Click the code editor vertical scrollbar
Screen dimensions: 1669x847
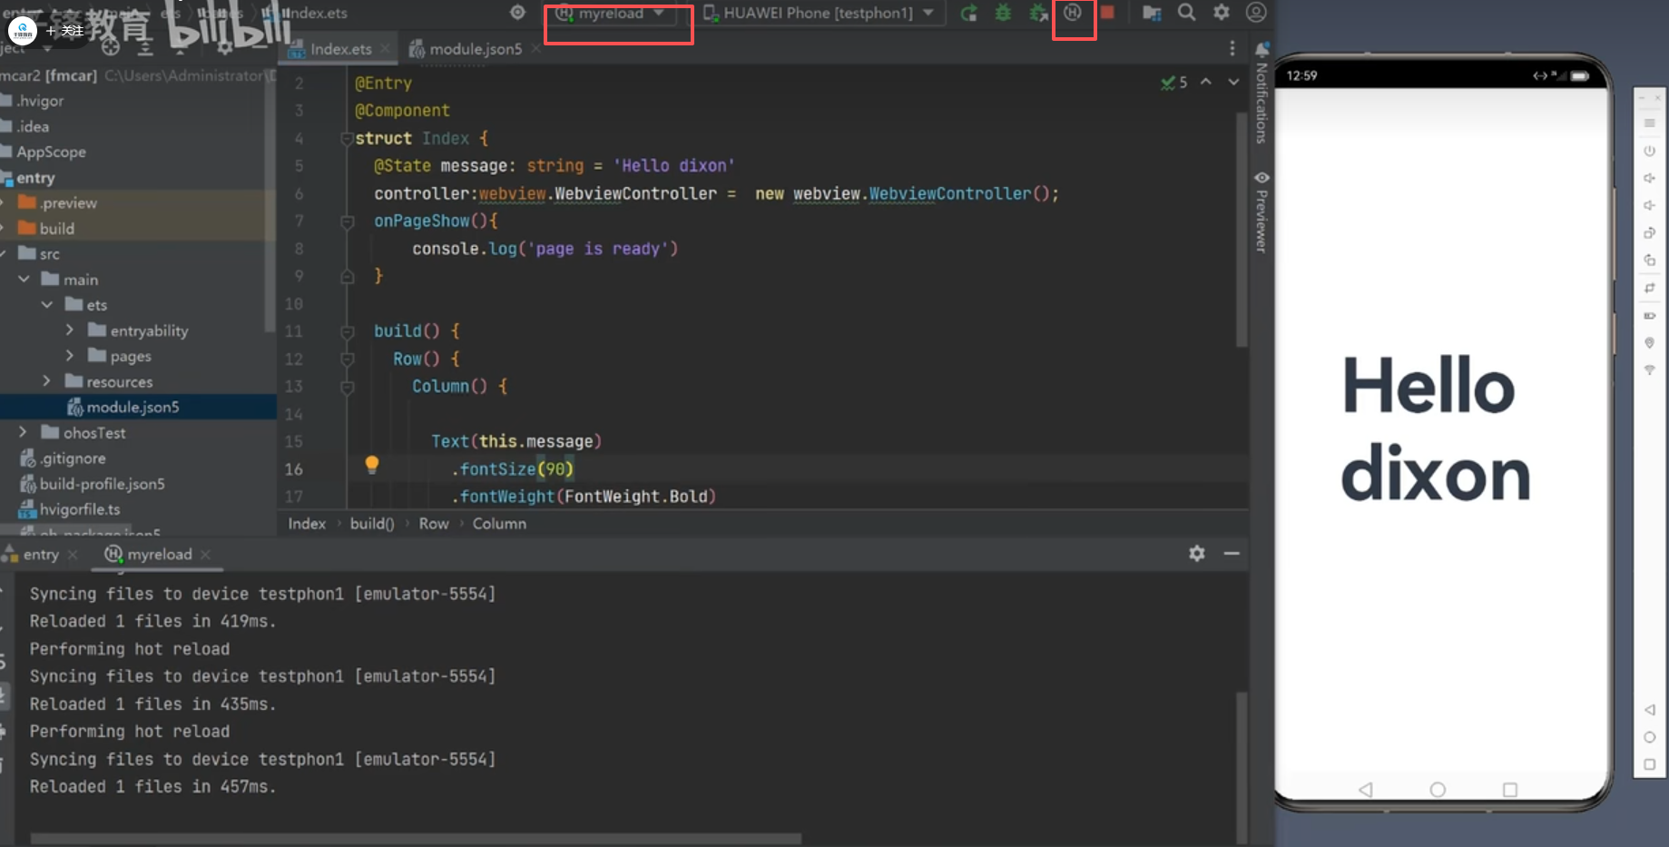(x=1241, y=229)
